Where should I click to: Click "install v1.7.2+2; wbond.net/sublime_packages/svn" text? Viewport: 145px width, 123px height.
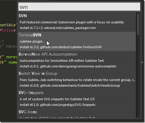58,28
